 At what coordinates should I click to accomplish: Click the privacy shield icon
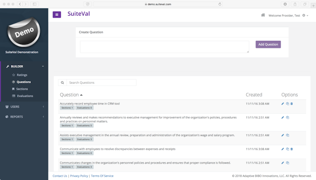(88, 4)
